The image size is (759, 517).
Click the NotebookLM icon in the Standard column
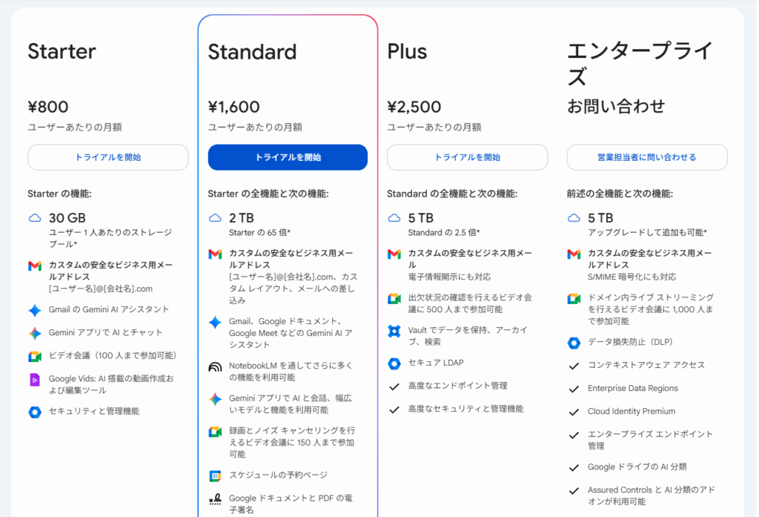point(215,366)
